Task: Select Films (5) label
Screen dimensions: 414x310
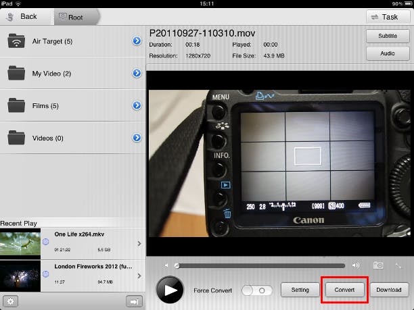Action: point(45,106)
